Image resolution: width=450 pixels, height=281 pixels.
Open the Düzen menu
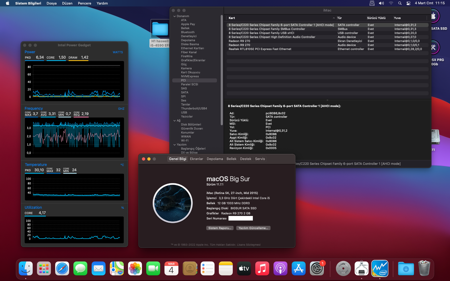click(x=67, y=3)
